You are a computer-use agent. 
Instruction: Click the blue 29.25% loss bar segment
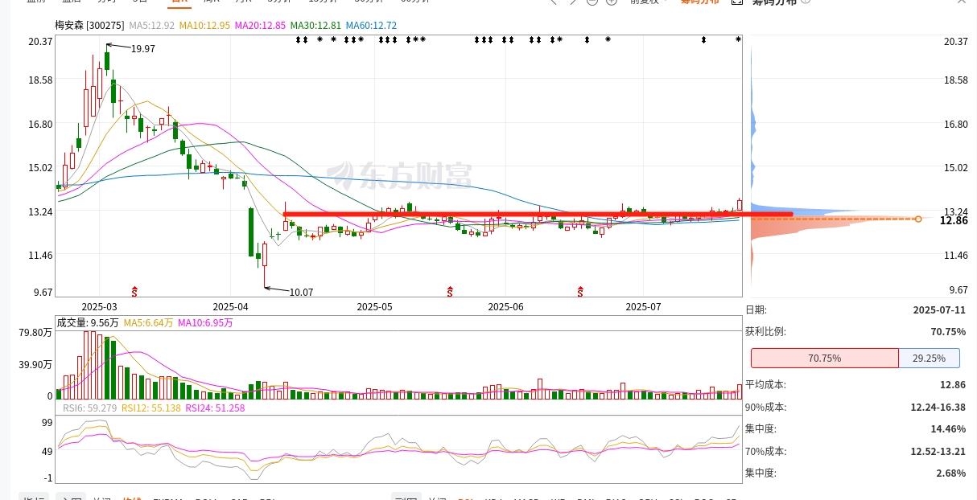click(x=929, y=359)
